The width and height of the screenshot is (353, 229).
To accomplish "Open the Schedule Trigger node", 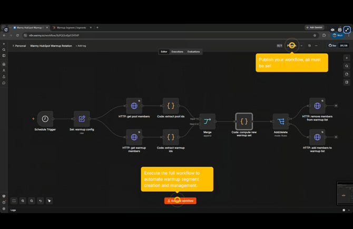I will (x=45, y=119).
